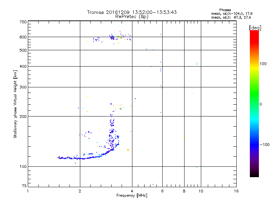Click the x-axis tick label '8'

point(184,191)
